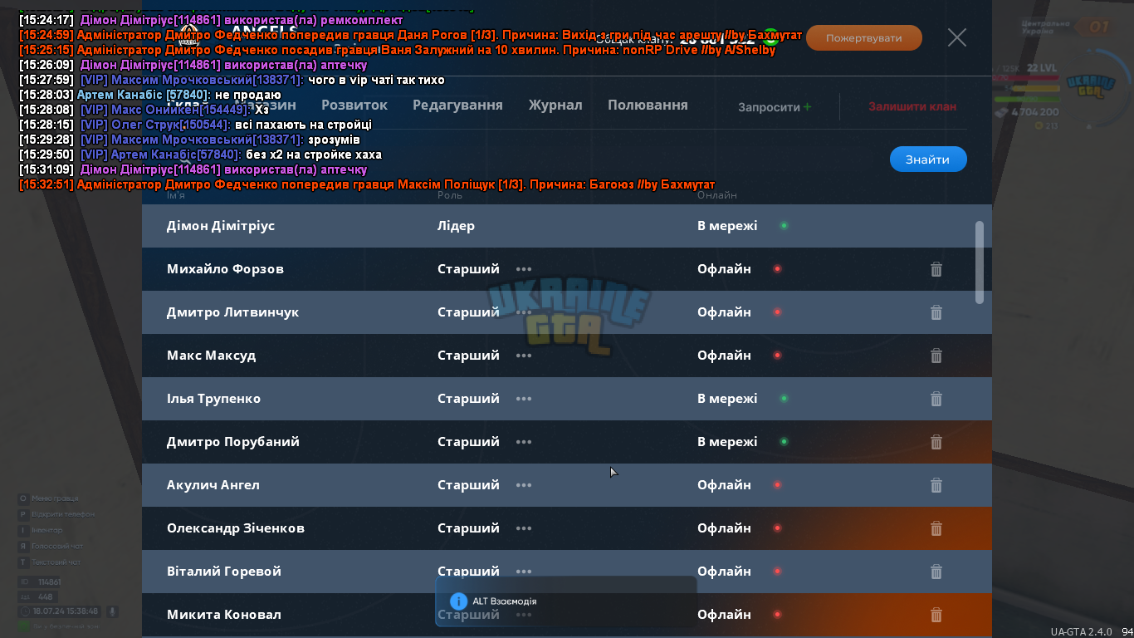Select member name Ілья Трупенко
The width and height of the screenshot is (1134, 638).
point(213,399)
